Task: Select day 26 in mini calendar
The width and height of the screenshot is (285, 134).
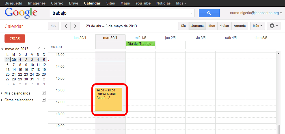Action: click(x=44, y=74)
